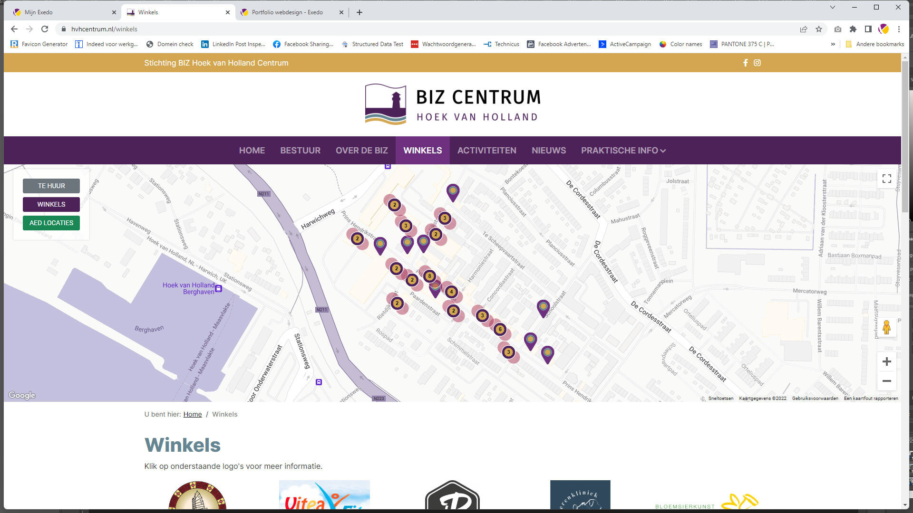Toggle the WINKELS map filter
Image resolution: width=913 pixels, height=513 pixels.
51,204
